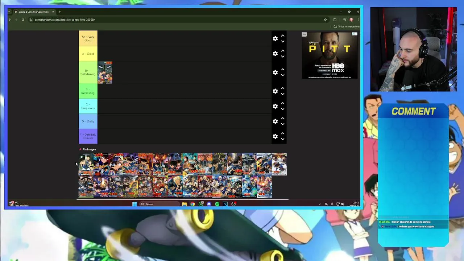Open the Chrome profile avatar

pos(351,20)
